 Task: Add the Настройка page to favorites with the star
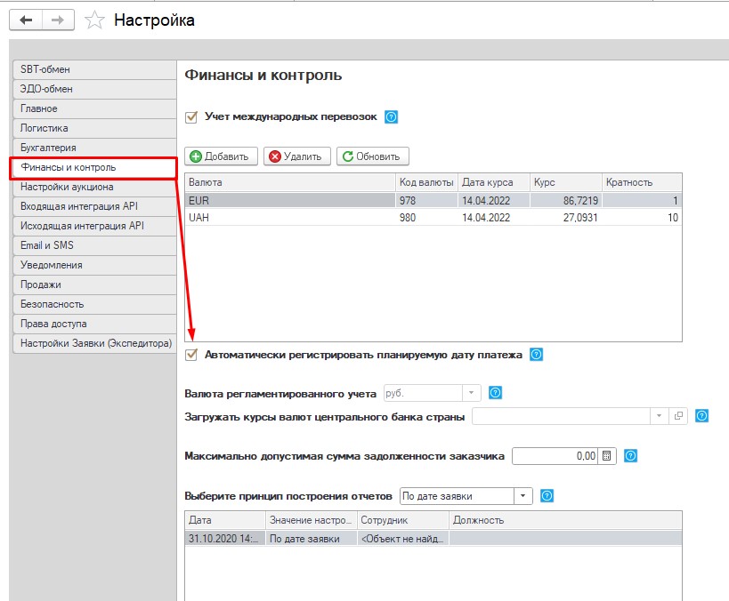94,20
